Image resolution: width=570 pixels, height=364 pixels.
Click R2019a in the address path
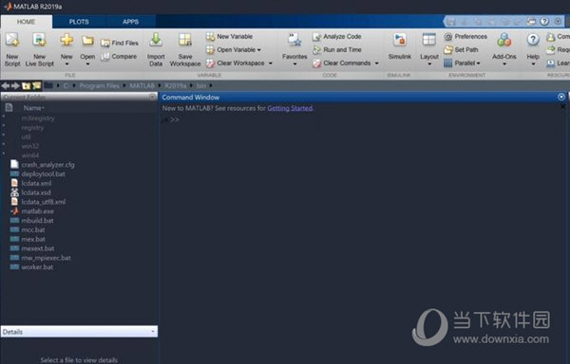(x=175, y=86)
